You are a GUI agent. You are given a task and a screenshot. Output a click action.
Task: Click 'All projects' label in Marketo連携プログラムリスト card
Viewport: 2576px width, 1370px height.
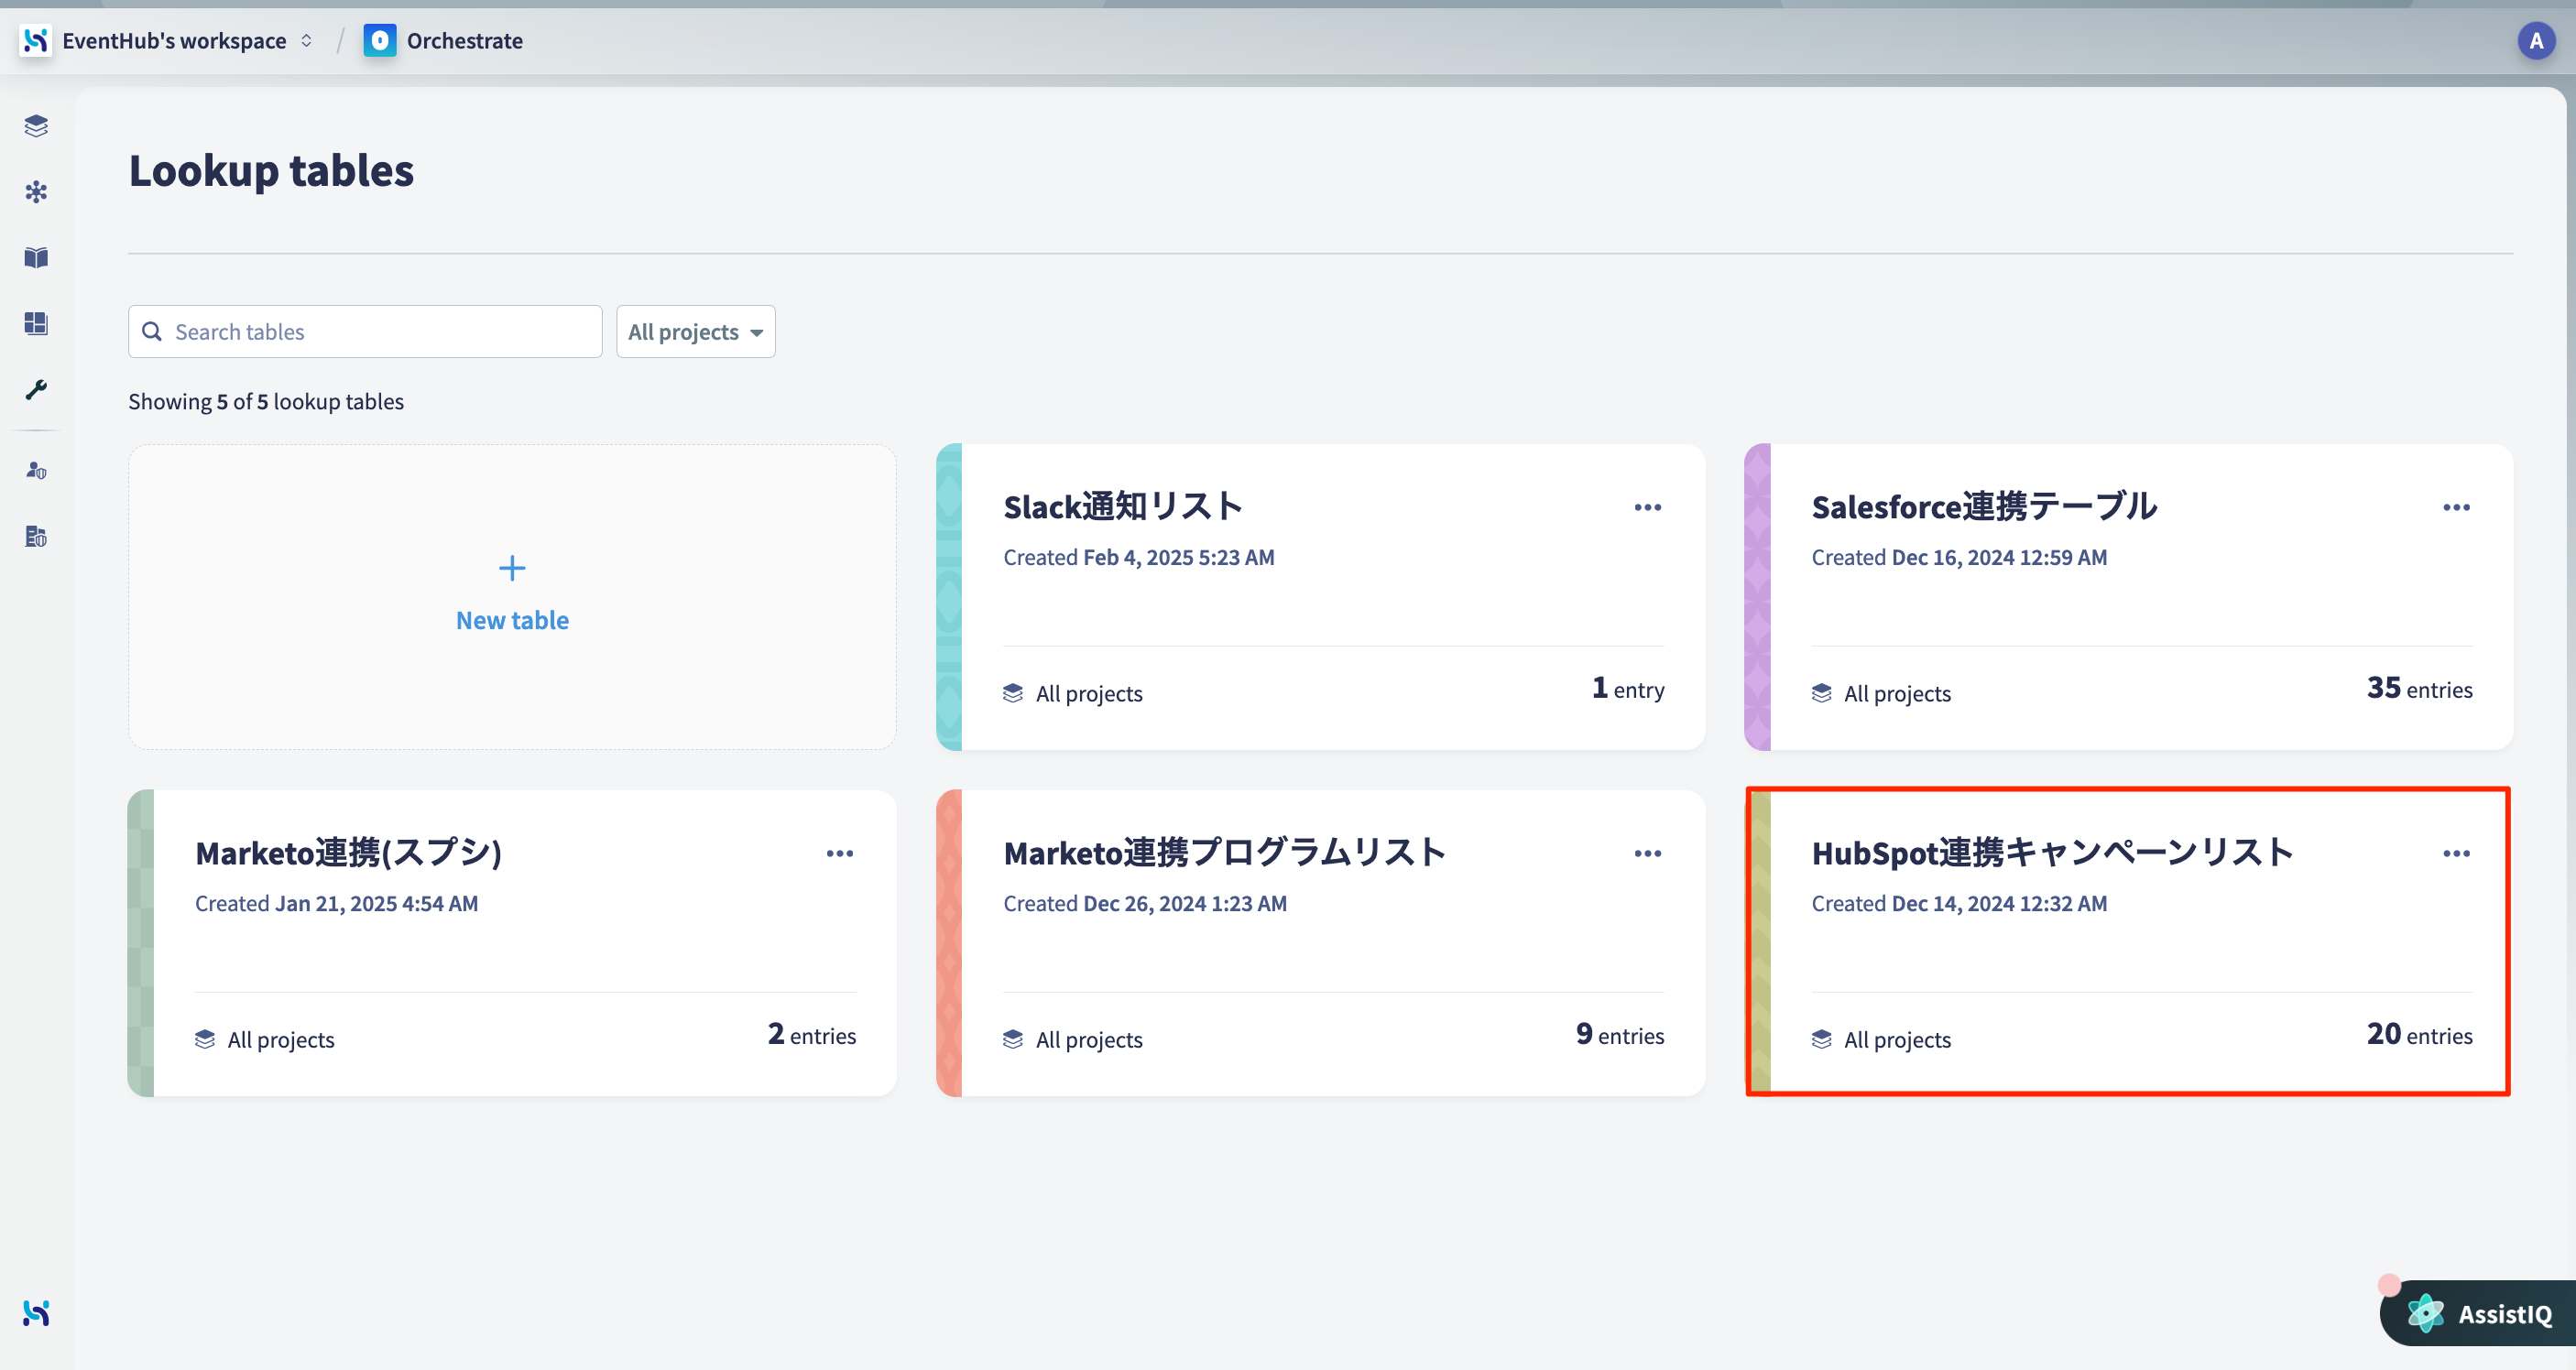[1089, 1039]
